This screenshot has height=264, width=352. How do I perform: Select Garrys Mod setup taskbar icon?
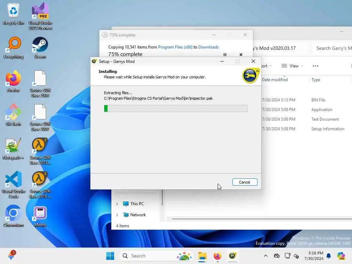pos(232,256)
